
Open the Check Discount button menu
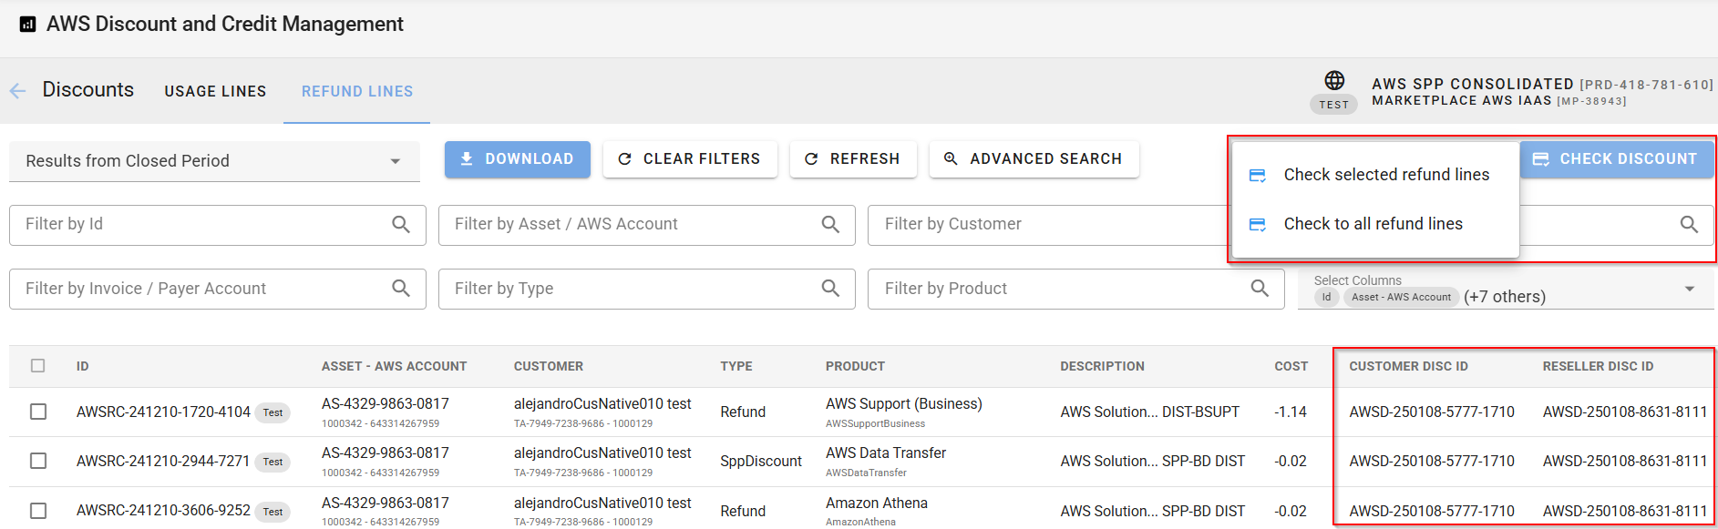pos(1616,159)
